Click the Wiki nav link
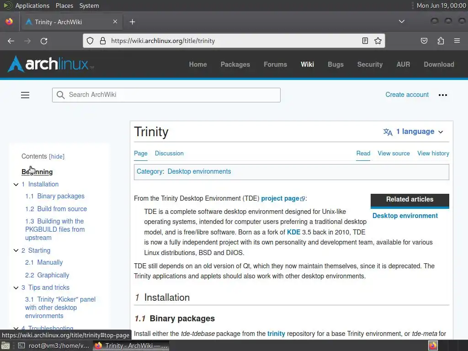The image size is (468, 351). 307,64
